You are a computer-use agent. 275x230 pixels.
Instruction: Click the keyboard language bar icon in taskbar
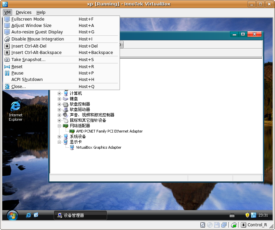[232, 215]
